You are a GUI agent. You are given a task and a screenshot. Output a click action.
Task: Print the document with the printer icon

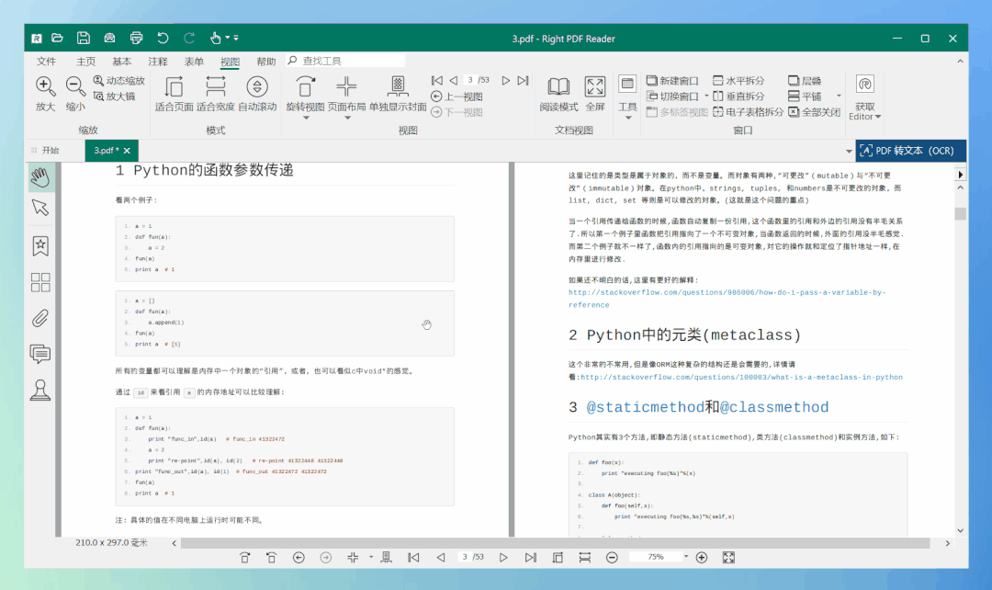(136, 38)
